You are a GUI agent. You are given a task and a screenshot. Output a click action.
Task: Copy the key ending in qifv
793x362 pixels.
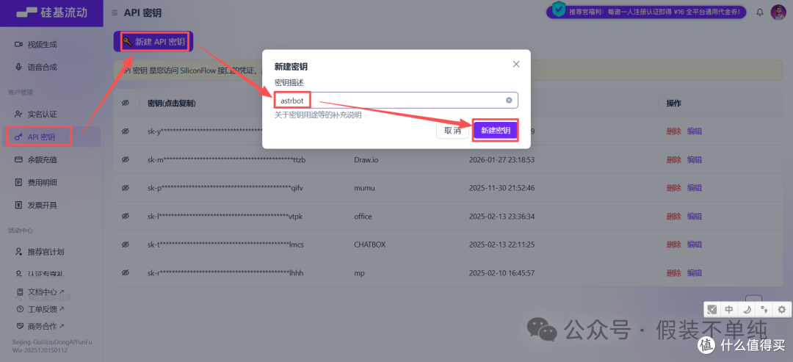225,188
